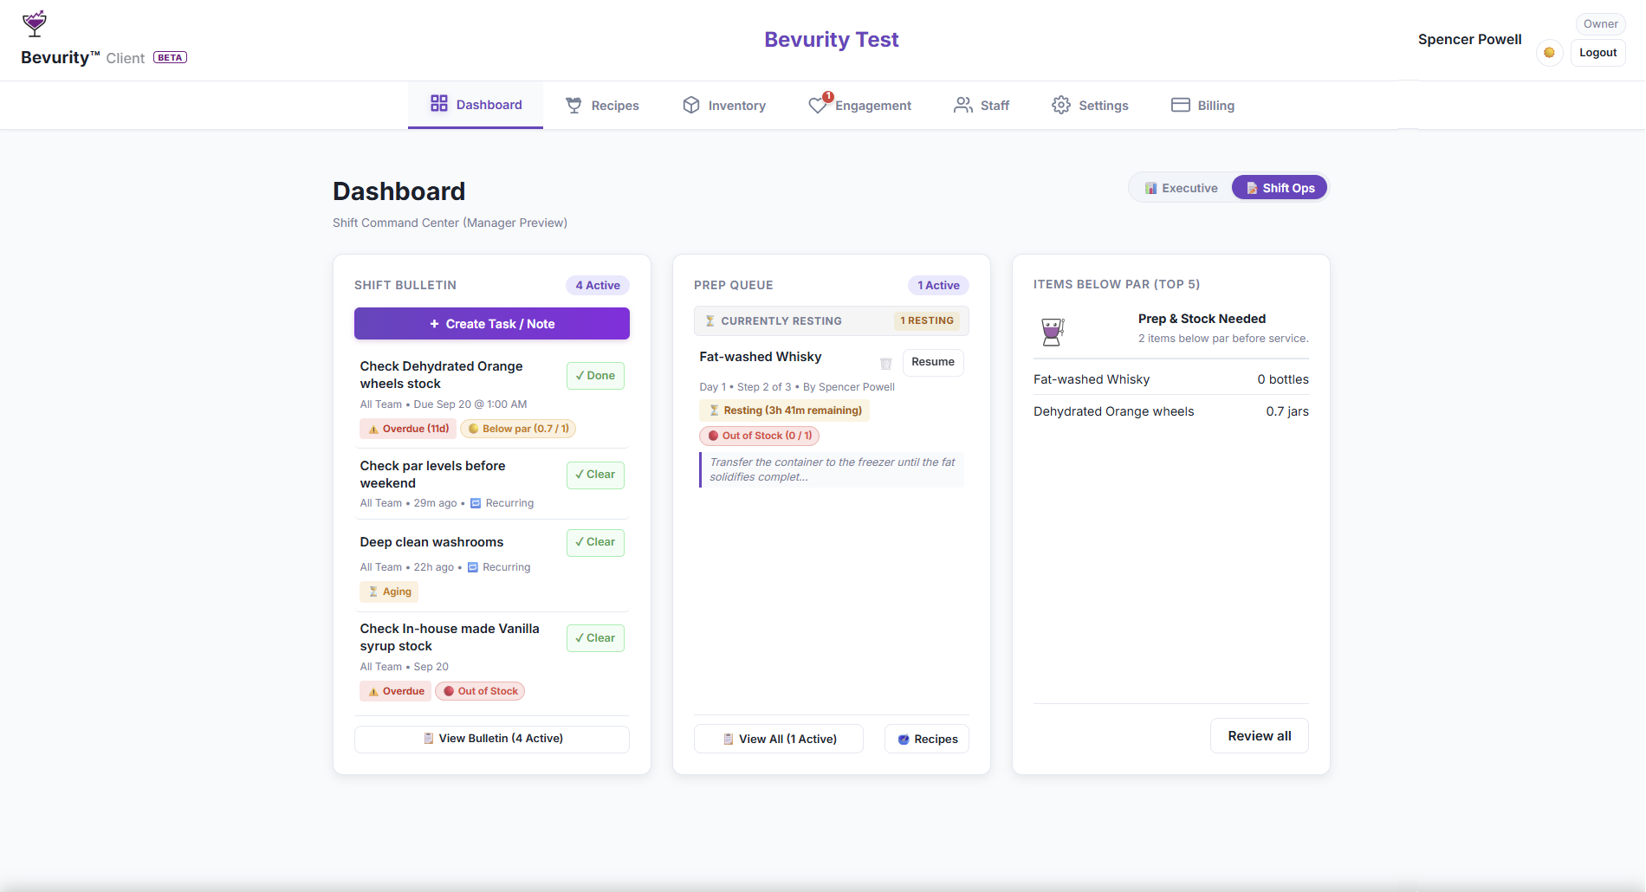Clear the Deep clean washrooms task
This screenshot has height=892, width=1646.
(595, 542)
